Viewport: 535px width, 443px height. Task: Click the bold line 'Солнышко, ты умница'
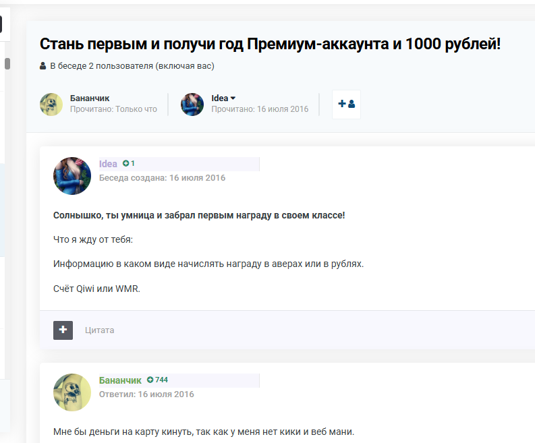(x=199, y=216)
